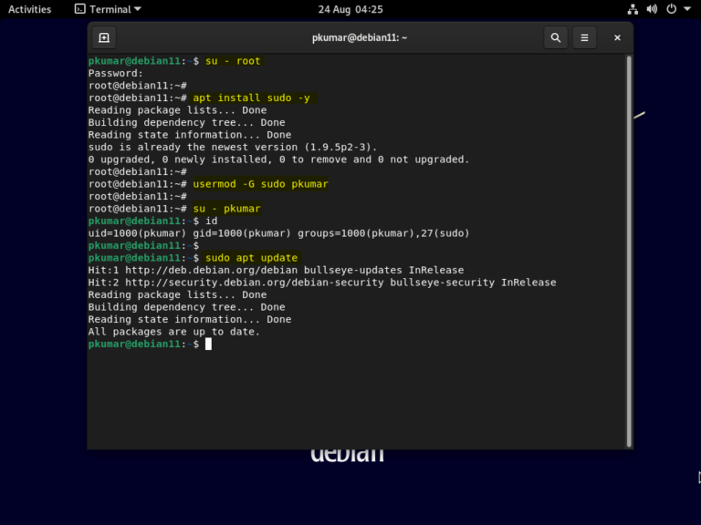Click the volume speaker icon
The image size is (701, 525).
(652, 9)
